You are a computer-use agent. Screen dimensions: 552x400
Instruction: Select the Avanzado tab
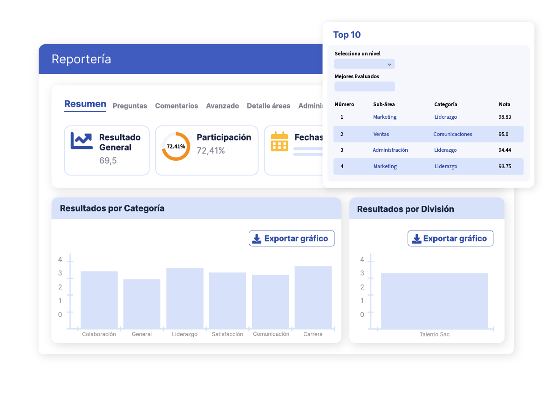222,106
